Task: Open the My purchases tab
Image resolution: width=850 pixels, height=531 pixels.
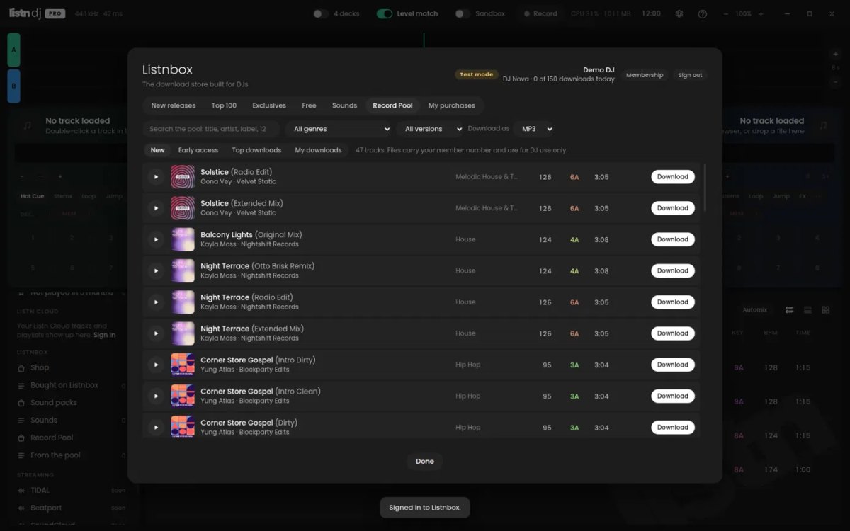Action: [x=452, y=105]
